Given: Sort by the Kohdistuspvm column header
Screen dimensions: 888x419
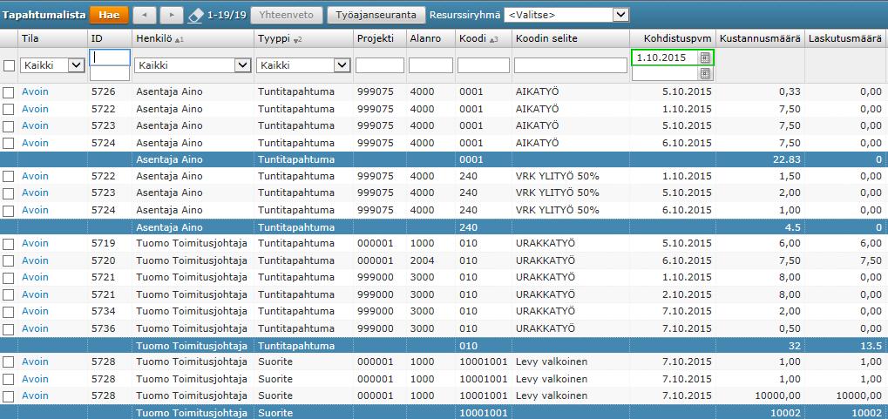Looking at the screenshot, I should click(678, 38).
